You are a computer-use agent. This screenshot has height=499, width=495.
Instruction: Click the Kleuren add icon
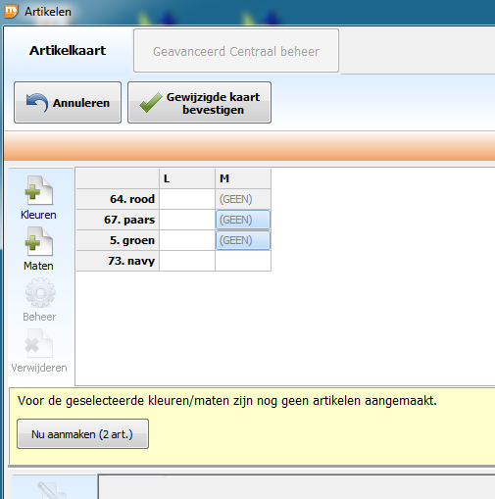[x=39, y=190]
